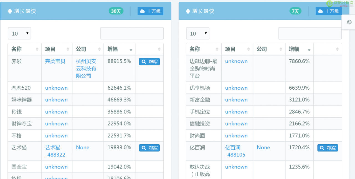Click unknown link in 恋恋520 row

(56, 88)
